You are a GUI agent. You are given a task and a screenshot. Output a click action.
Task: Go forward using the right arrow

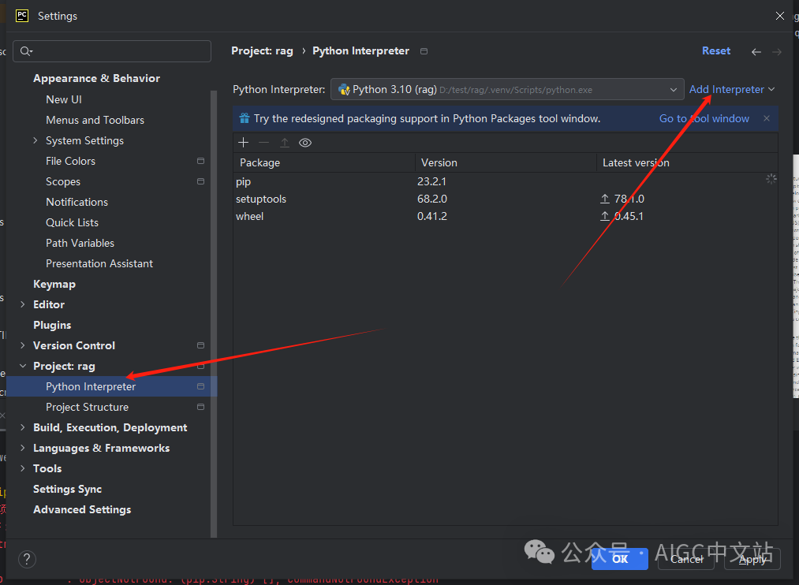point(777,51)
